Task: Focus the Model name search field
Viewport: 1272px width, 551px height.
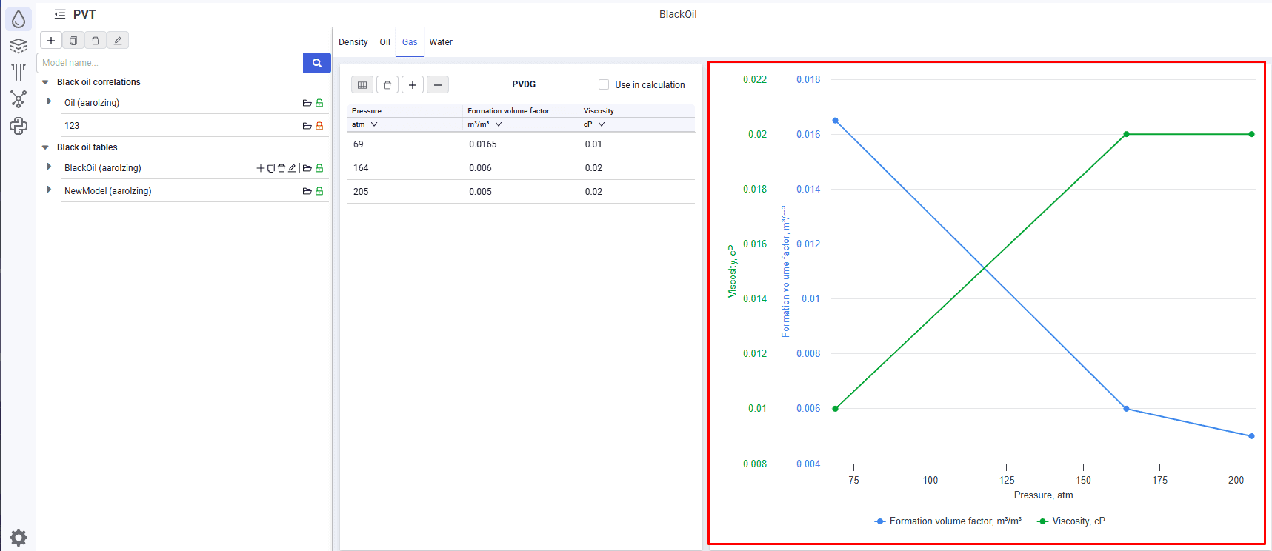Action: 170,63
